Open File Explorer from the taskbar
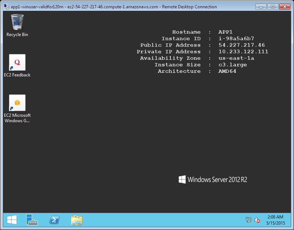Screen dimensions: 294x230 tap(77, 220)
